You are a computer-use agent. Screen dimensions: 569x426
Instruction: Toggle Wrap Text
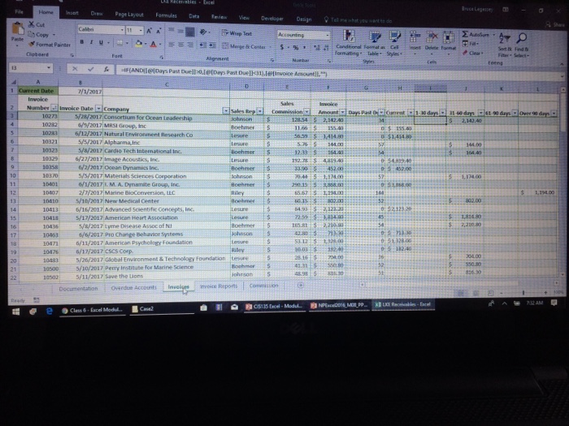(x=237, y=33)
